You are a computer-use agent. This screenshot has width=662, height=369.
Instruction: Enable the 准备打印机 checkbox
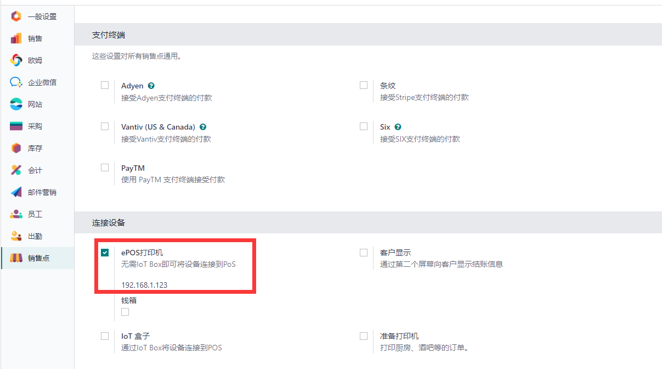(x=364, y=336)
